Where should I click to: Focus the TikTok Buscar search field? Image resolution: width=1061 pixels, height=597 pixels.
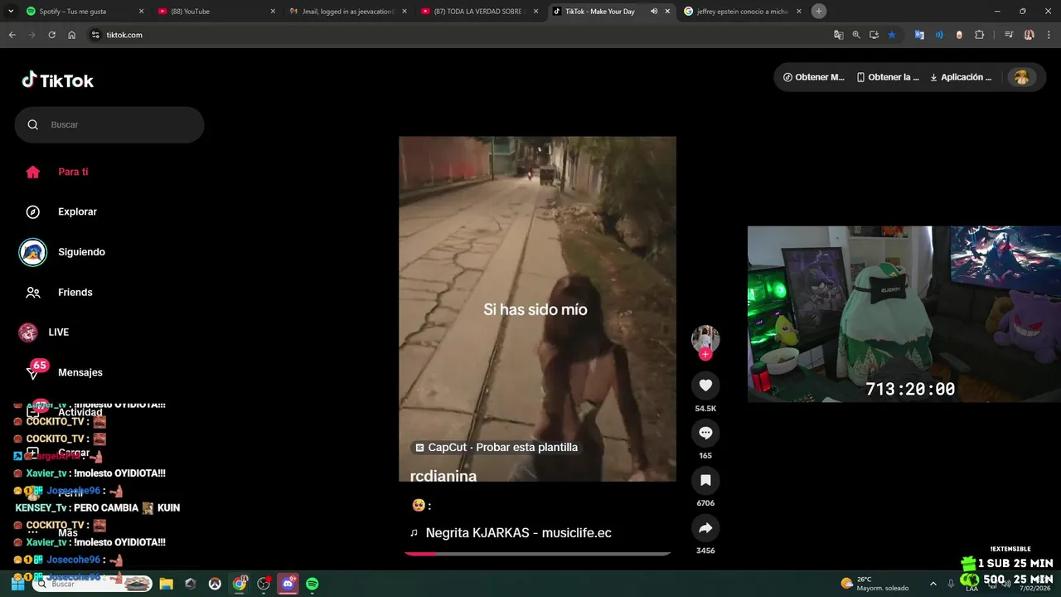click(x=109, y=124)
